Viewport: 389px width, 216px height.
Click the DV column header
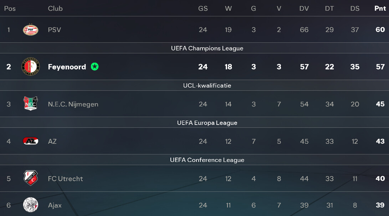tap(304, 9)
